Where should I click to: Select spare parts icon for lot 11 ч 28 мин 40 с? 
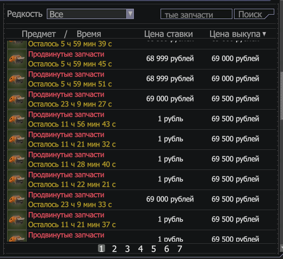[17, 160]
